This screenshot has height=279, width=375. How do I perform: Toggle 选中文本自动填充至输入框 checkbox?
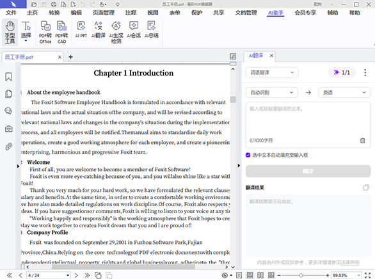pyautogui.click(x=248, y=155)
